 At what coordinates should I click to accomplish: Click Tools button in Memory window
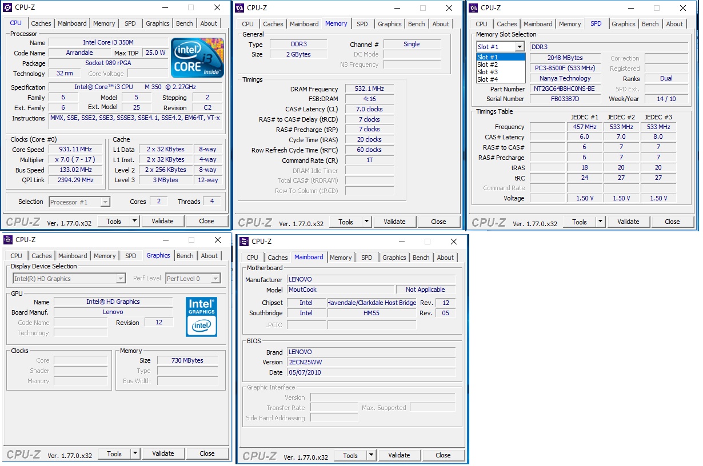coord(346,222)
